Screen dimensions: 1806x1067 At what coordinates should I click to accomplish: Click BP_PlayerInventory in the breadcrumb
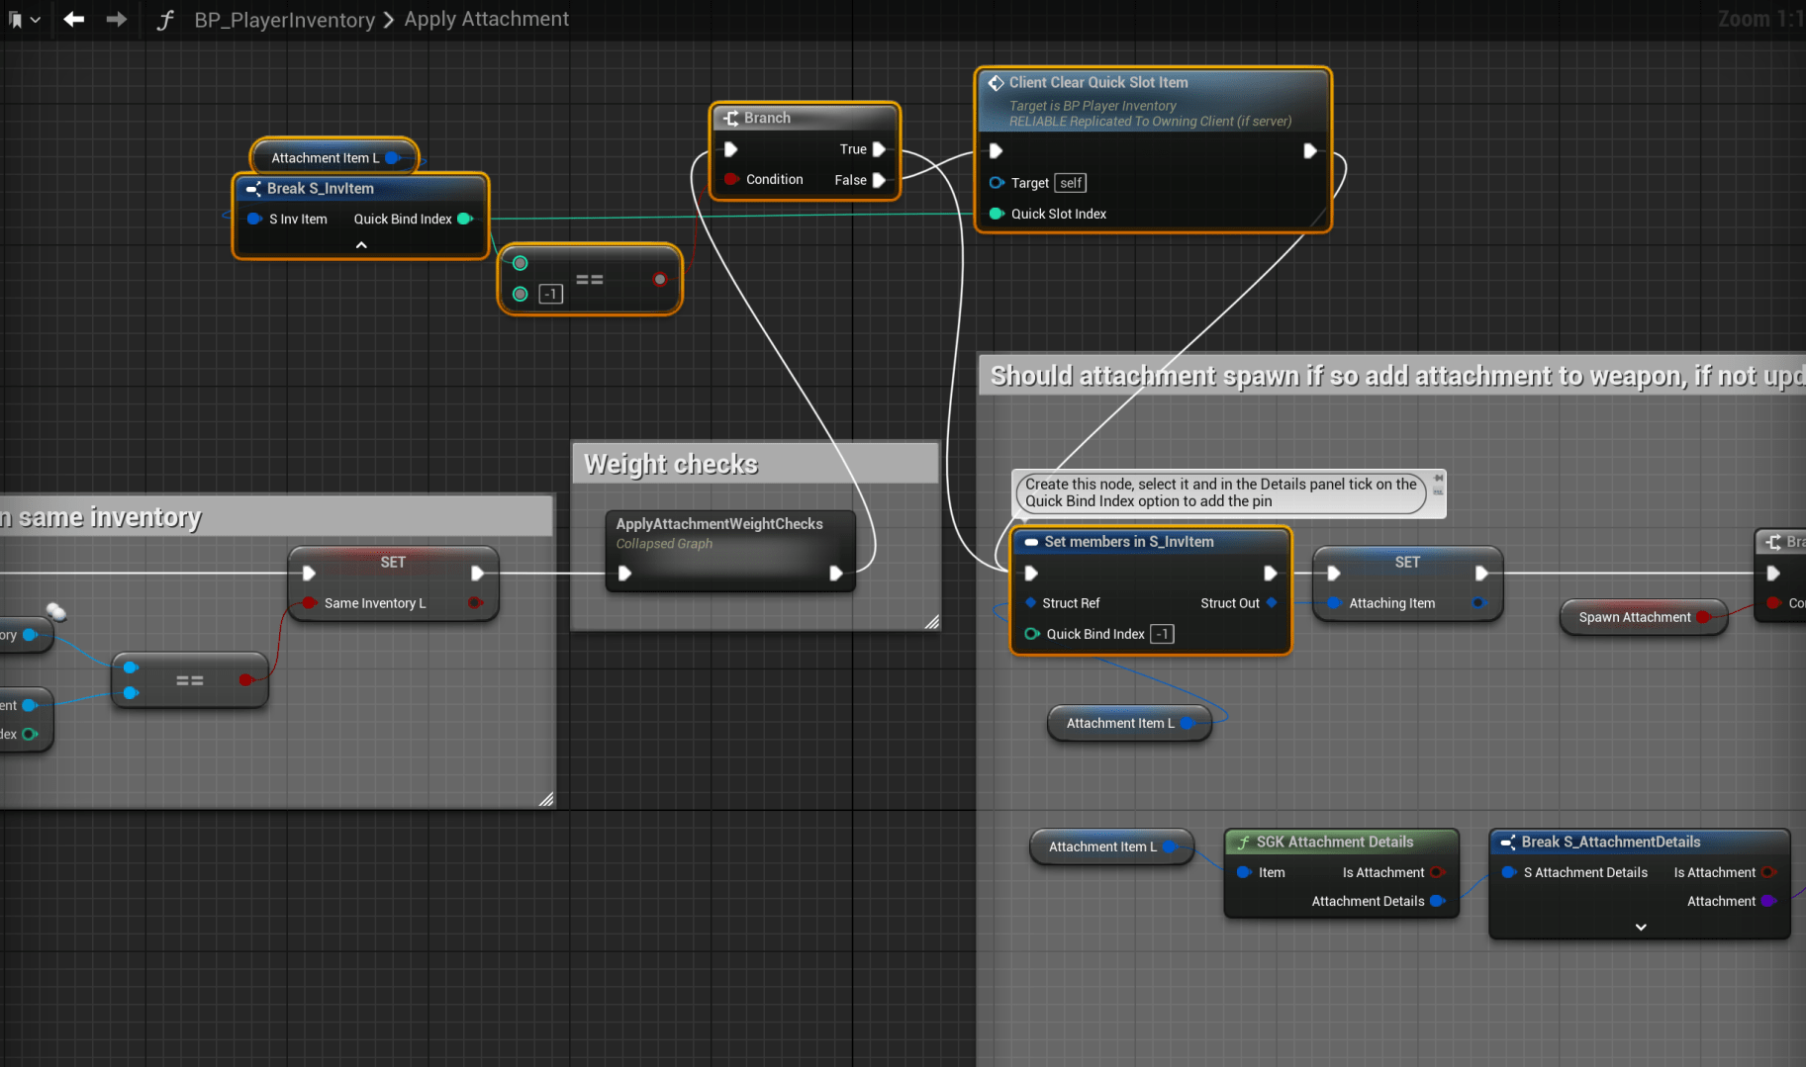[284, 20]
